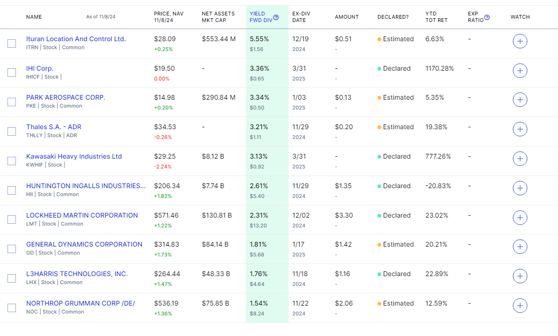Select the $8.24 forward dividend

click(257, 314)
